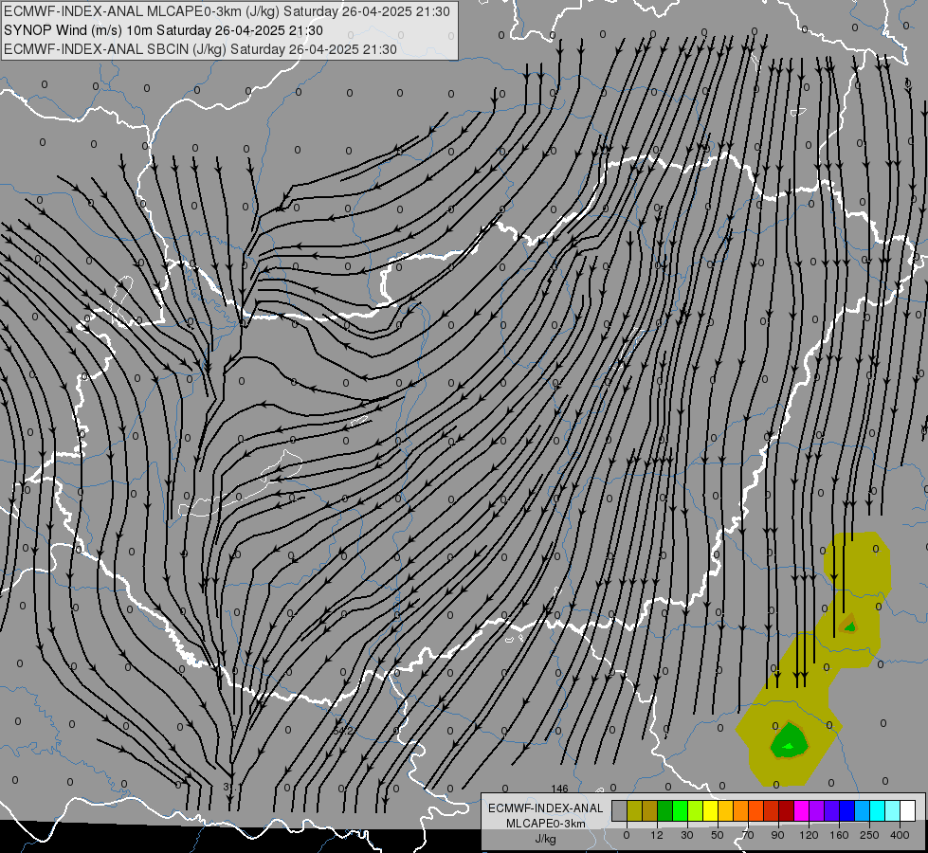Viewport: 928px width, 853px height.
Task: Click the small green CAPE triangle on the map
Action: (849, 626)
